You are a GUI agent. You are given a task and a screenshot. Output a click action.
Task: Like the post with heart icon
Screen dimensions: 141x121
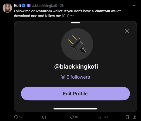click(72, 117)
